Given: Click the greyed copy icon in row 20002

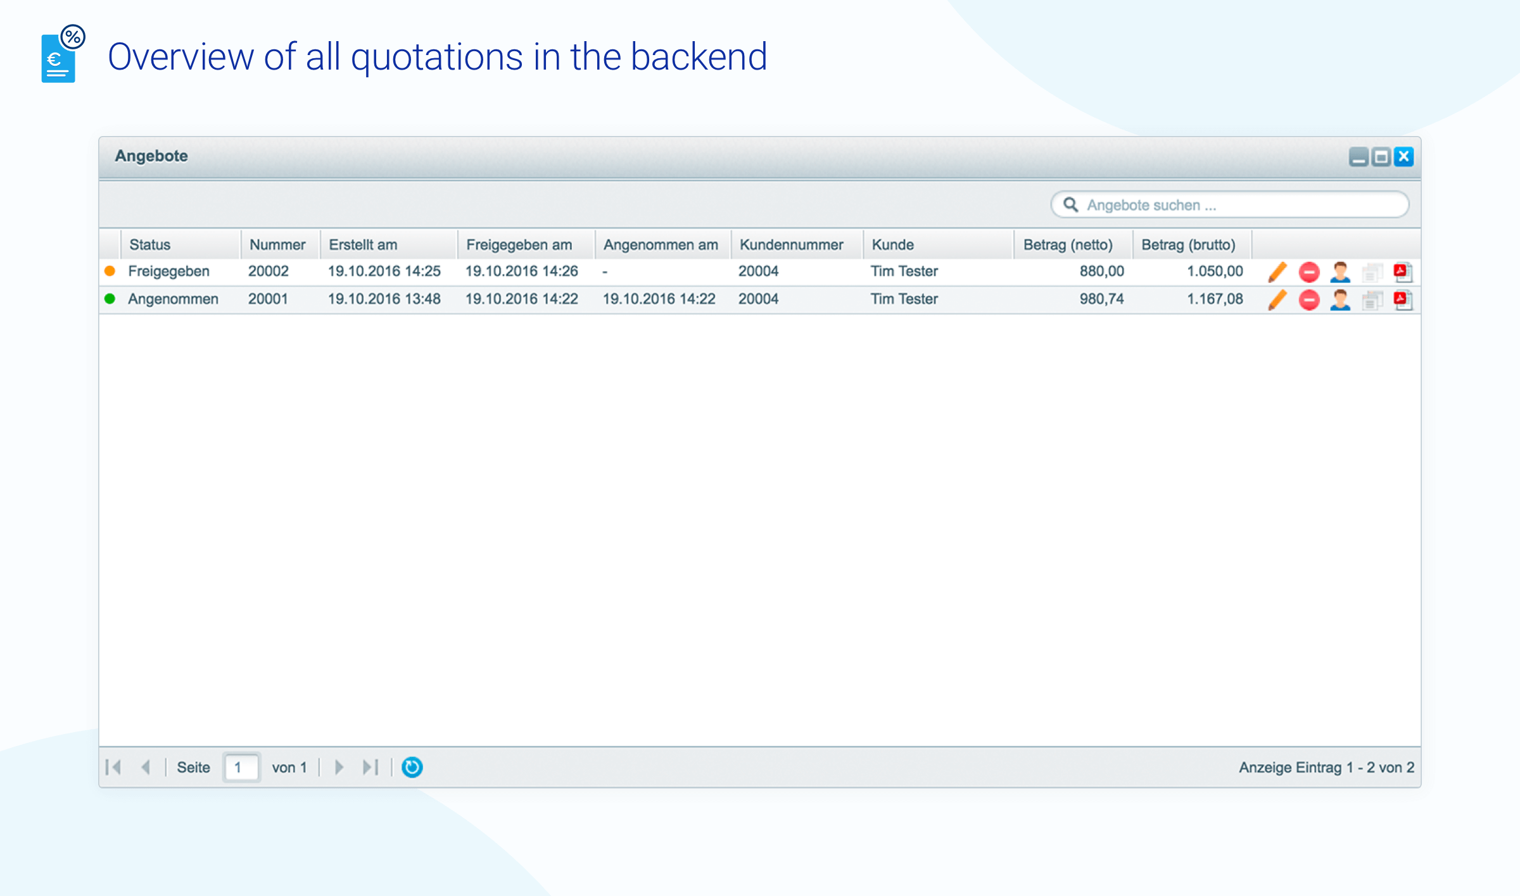Looking at the screenshot, I should click(x=1372, y=273).
